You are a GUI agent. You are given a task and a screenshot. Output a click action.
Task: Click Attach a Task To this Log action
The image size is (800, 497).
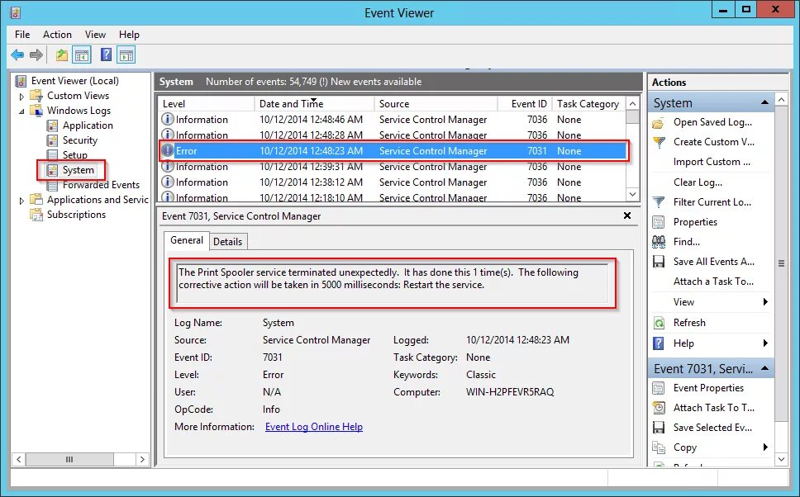click(x=713, y=282)
